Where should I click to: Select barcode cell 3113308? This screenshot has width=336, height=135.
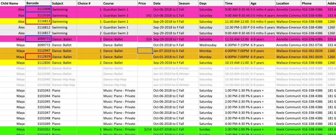coord(38,9)
